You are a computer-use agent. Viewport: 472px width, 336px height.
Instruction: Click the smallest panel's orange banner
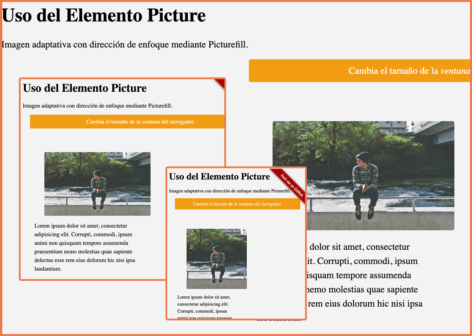[237, 204]
